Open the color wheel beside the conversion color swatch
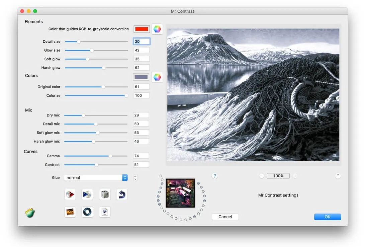Viewport: 368px width, 247px height. (x=157, y=29)
